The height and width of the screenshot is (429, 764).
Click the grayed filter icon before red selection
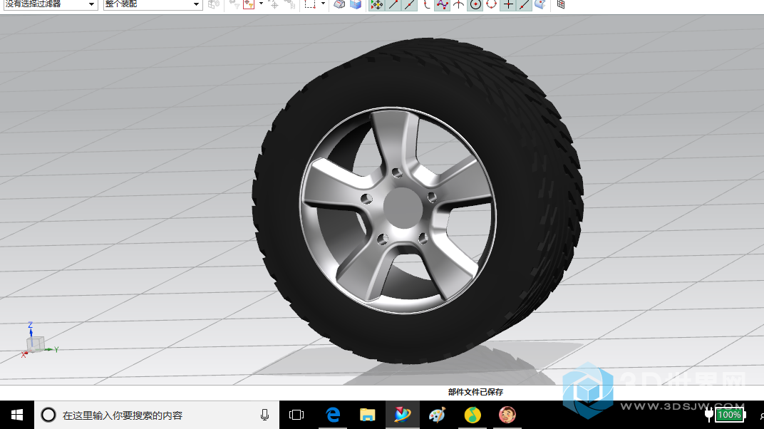coord(234,4)
